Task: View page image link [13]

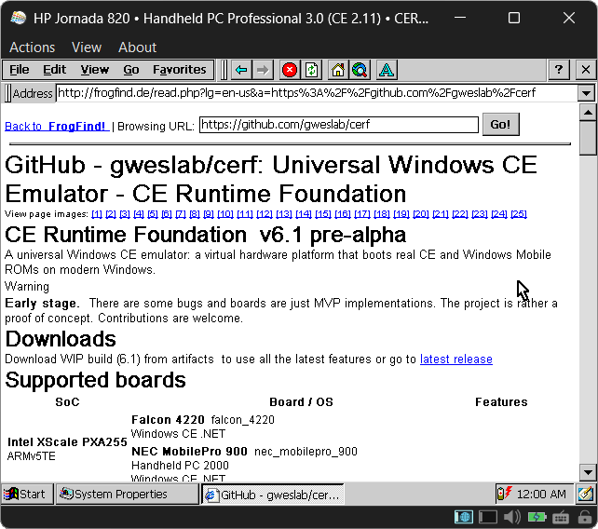Action: click(284, 214)
